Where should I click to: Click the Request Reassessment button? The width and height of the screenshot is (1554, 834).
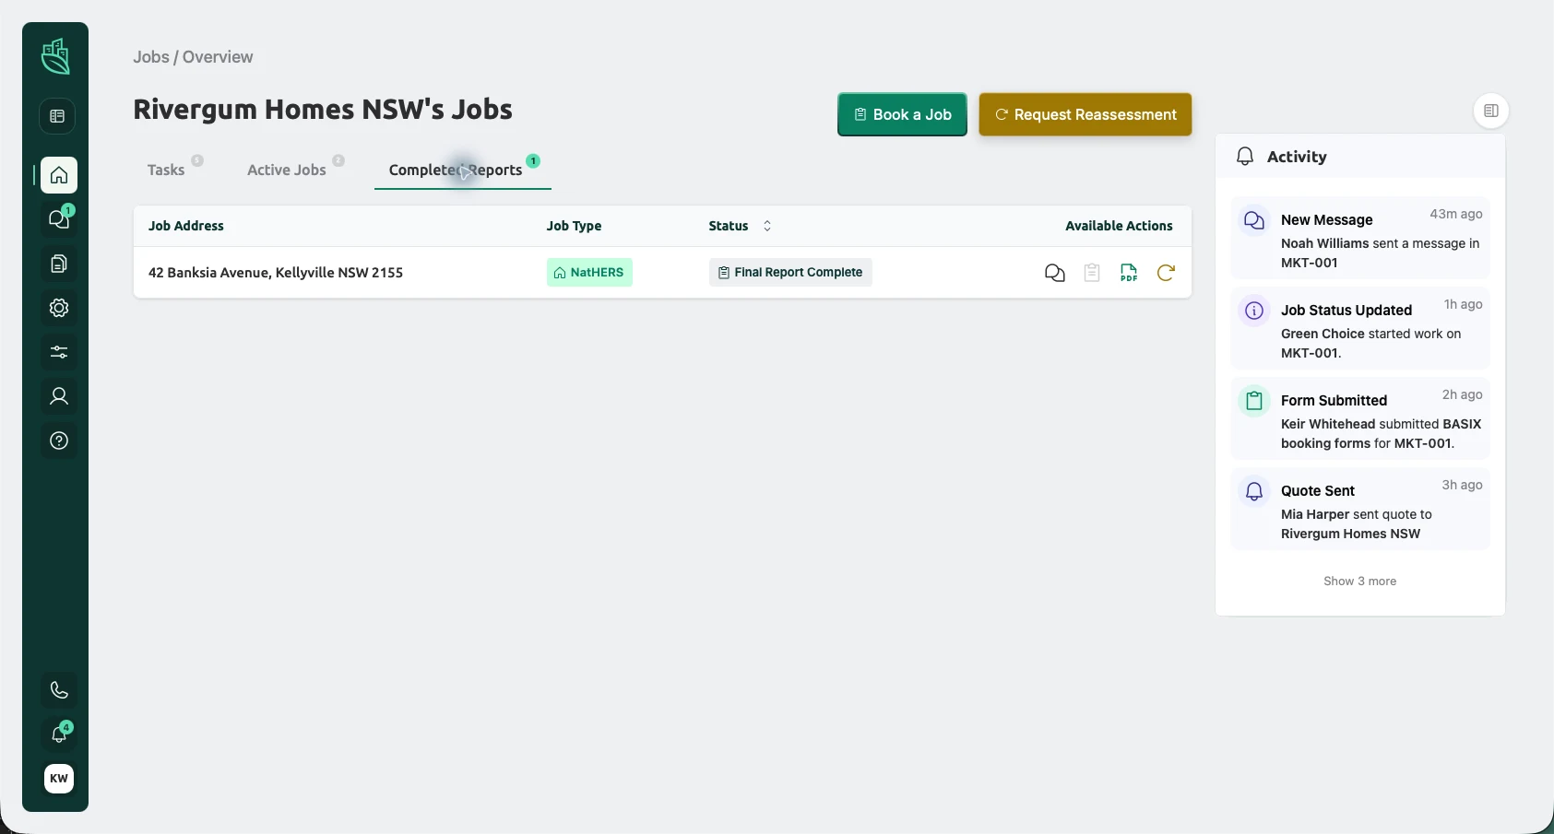pos(1085,114)
